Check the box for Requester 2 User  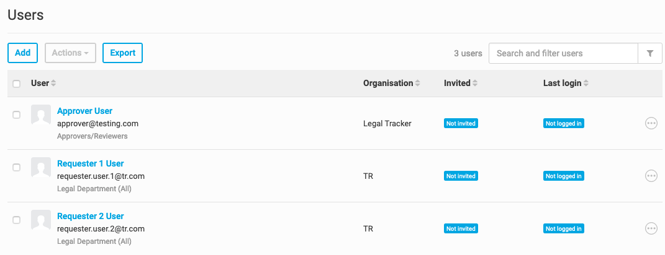pyautogui.click(x=16, y=220)
